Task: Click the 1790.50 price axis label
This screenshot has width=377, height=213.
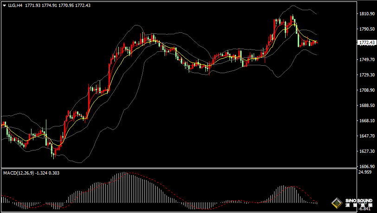Action: (x=367, y=29)
